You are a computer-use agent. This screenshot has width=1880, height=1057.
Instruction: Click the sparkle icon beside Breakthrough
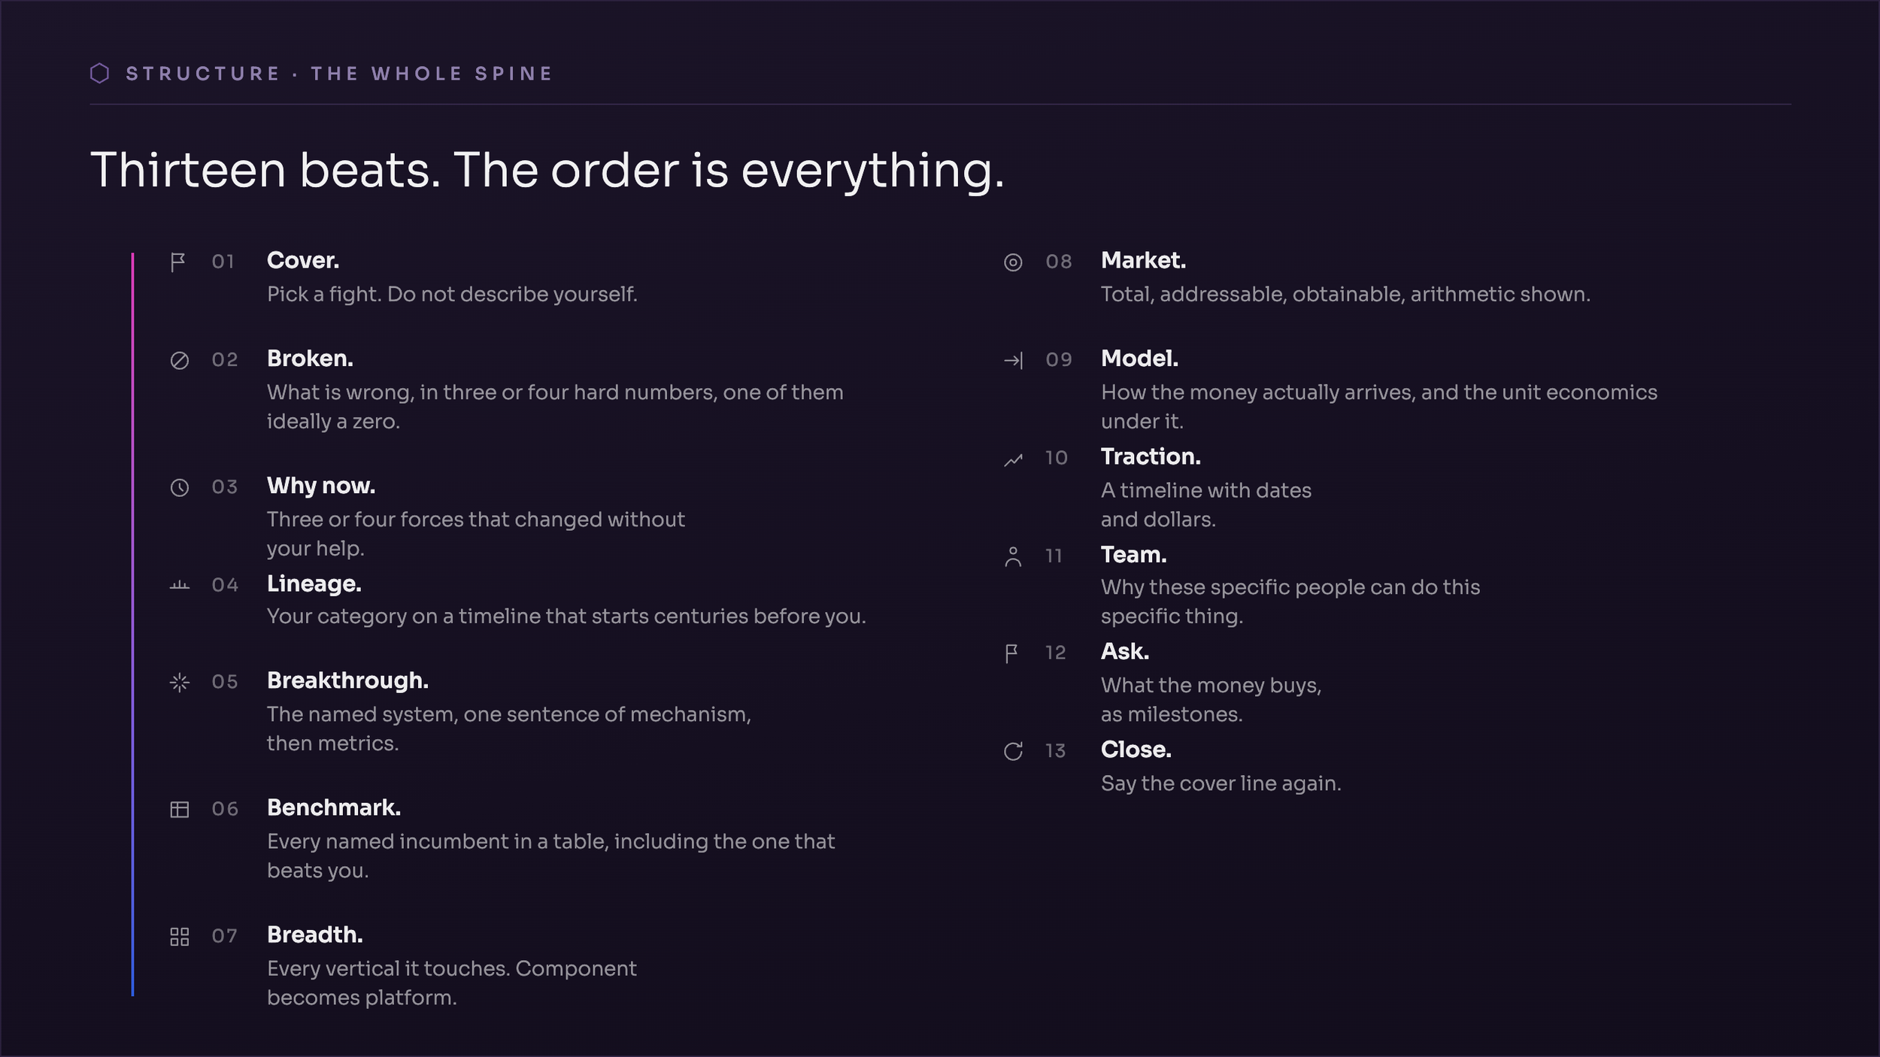(x=179, y=683)
